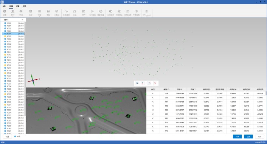Viewport: 267px width, 144px height.
Task: Select image P012 in the image list
Action: 13,55
